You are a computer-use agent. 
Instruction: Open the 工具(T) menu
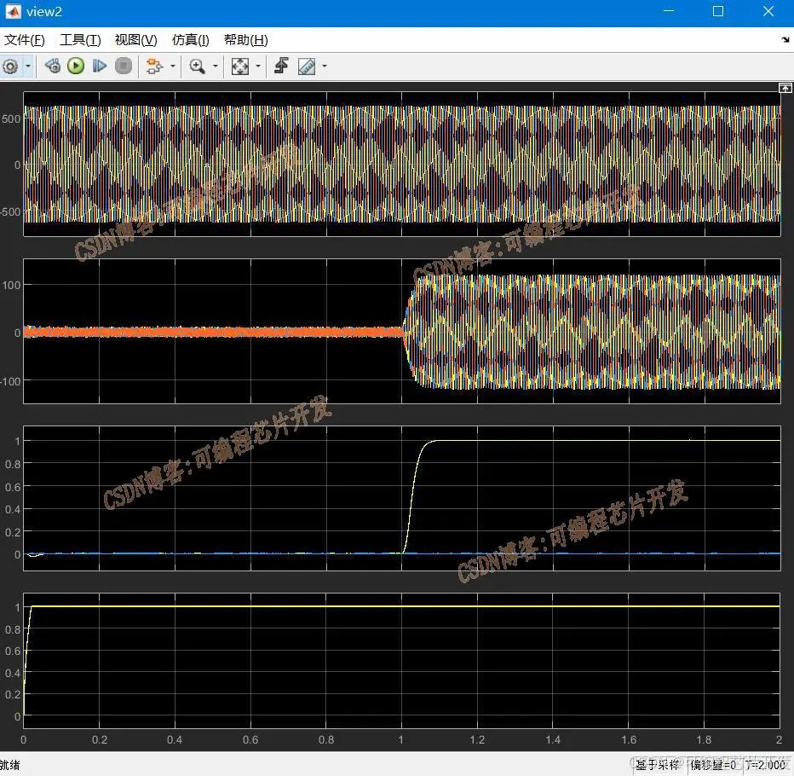pyautogui.click(x=80, y=39)
